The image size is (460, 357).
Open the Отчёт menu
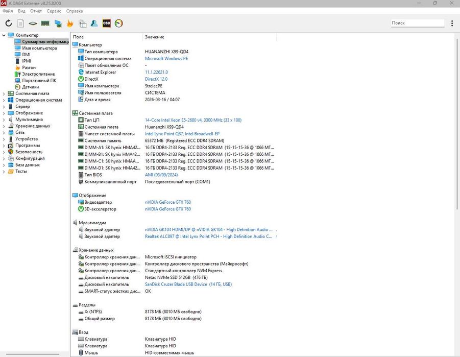(36, 11)
